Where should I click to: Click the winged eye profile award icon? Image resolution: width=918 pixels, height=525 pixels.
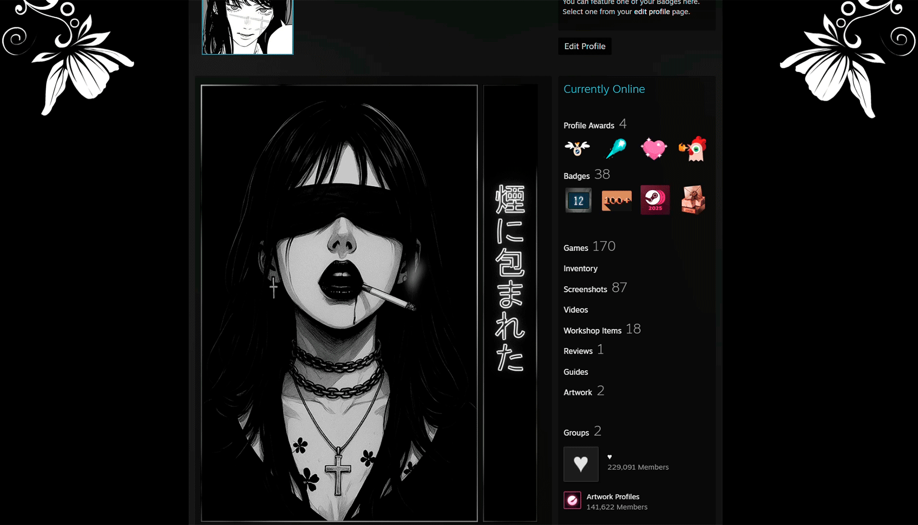(x=577, y=149)
